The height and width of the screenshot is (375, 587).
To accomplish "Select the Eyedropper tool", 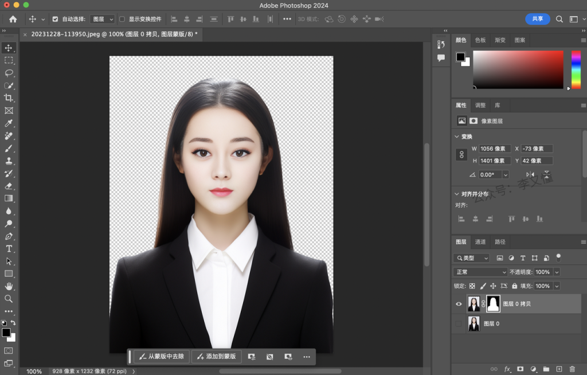I will pos(9,123).
